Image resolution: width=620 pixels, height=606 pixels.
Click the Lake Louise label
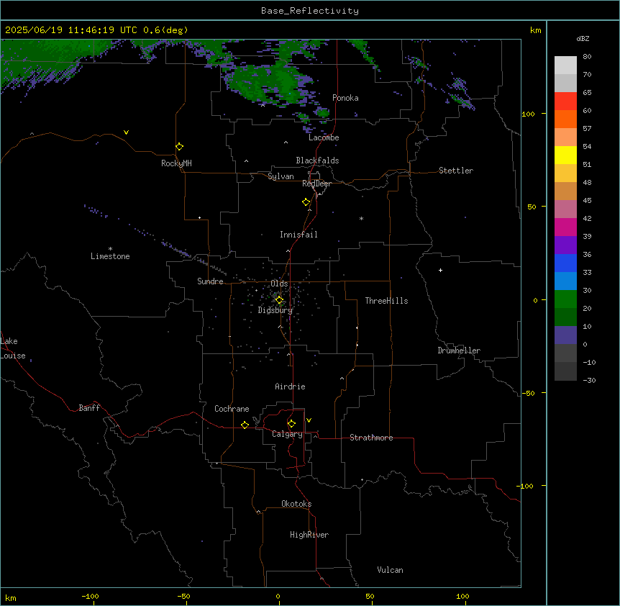coord(13,348)
